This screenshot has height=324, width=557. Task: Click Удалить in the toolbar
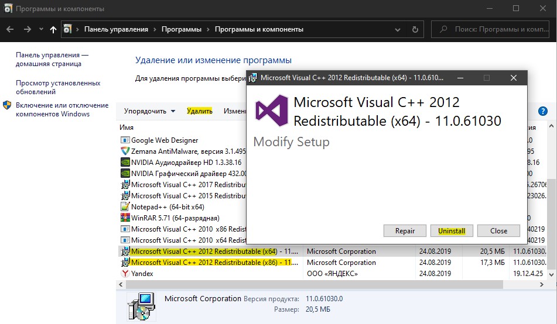tap(200, 111)
